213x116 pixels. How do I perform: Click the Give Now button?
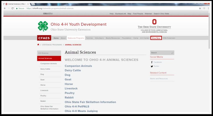pyautogui.click(x=156, y=38)
